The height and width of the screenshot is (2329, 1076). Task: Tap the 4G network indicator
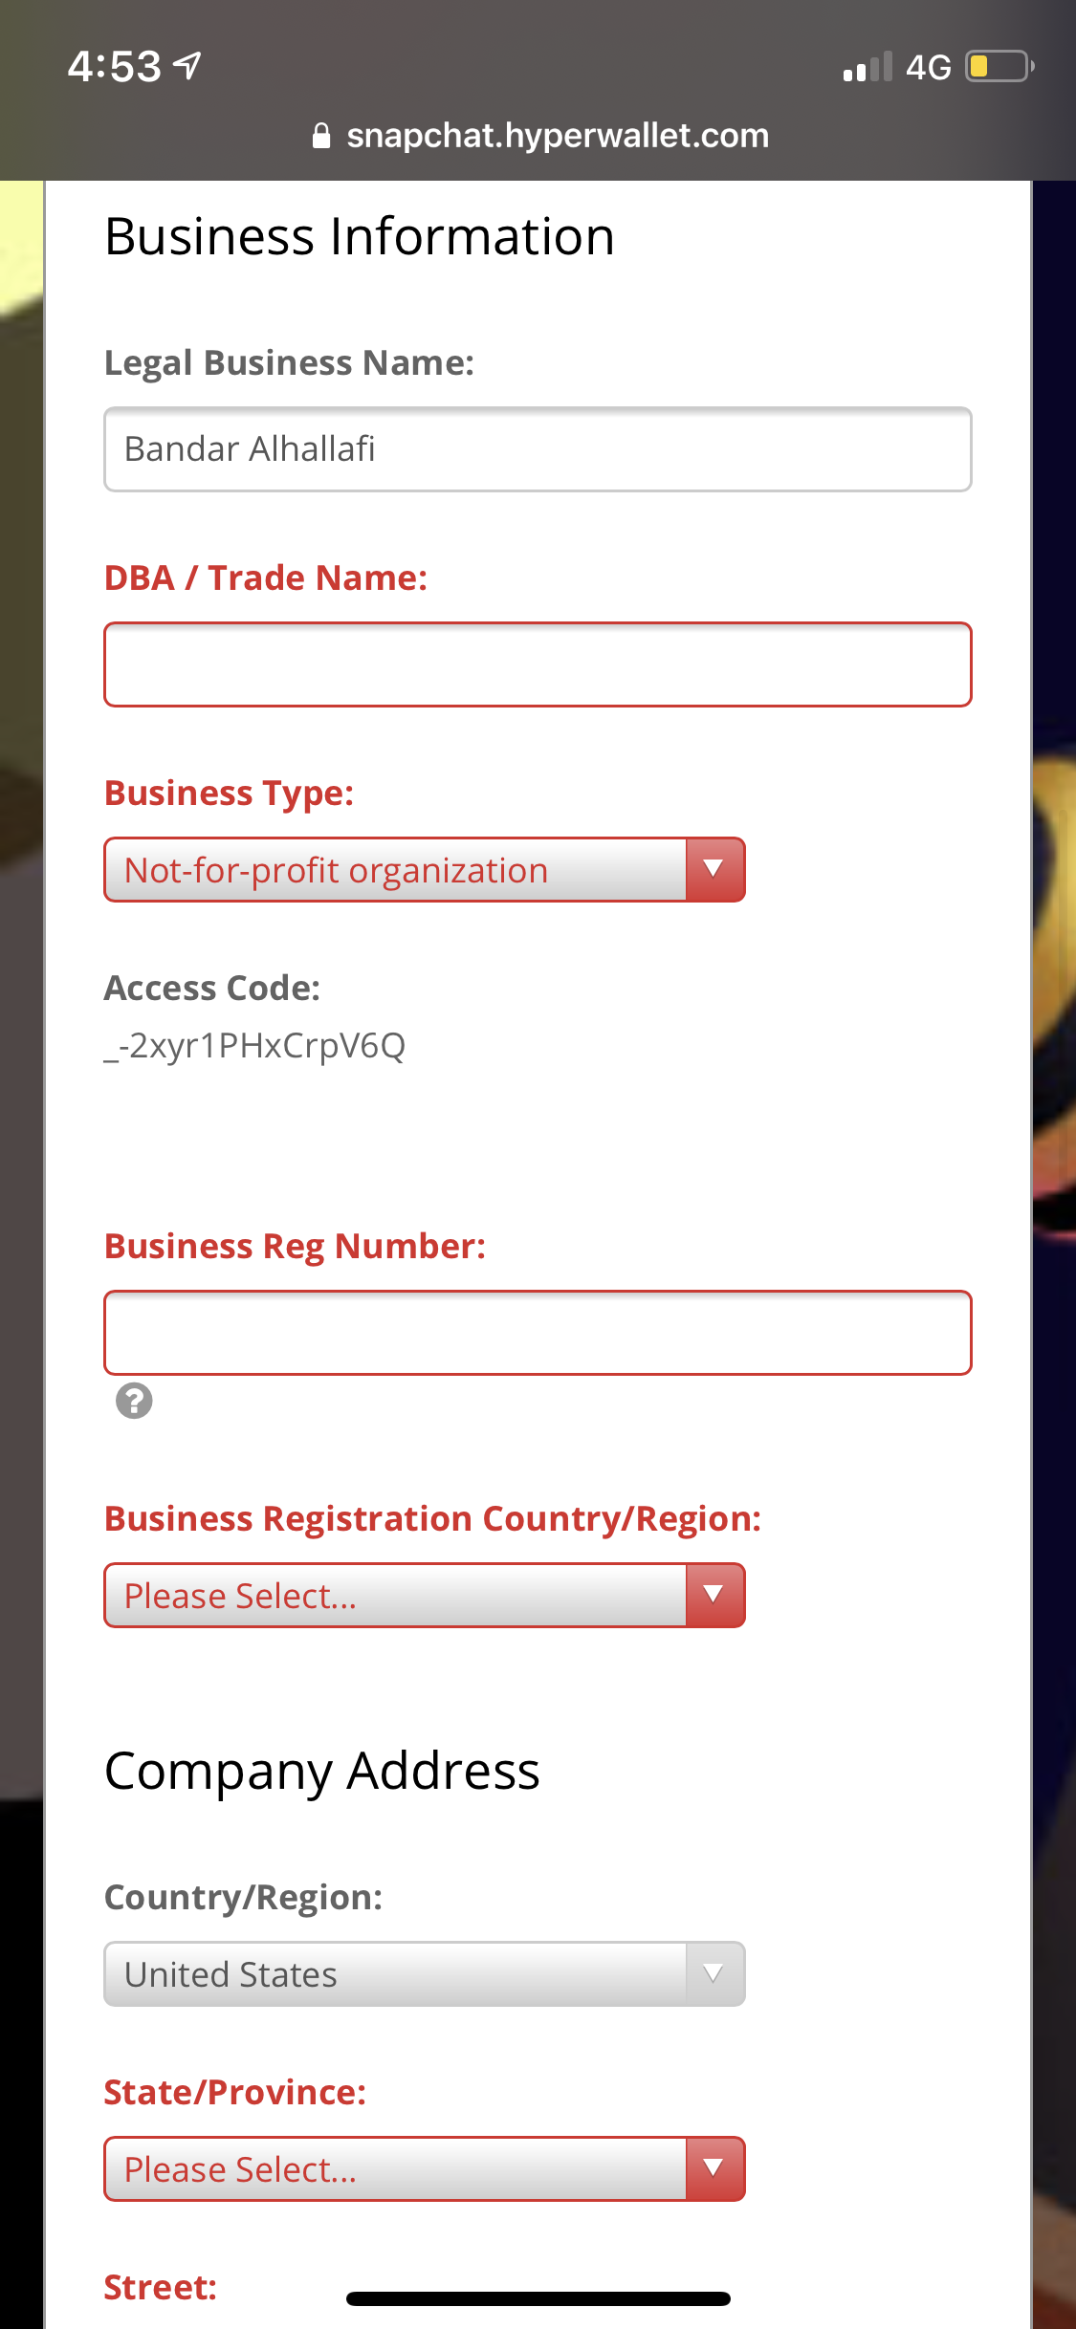928,67
